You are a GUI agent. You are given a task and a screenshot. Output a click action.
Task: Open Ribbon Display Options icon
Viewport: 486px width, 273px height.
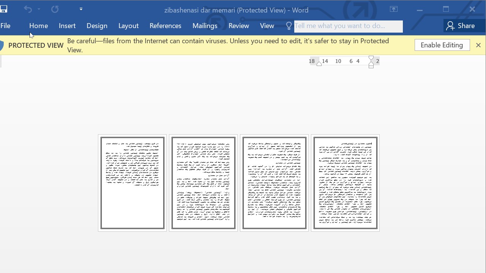(x=394, y=9)
